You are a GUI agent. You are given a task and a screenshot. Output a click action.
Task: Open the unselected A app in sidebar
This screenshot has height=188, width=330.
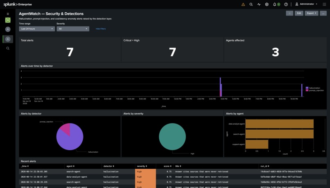(8, 29)
